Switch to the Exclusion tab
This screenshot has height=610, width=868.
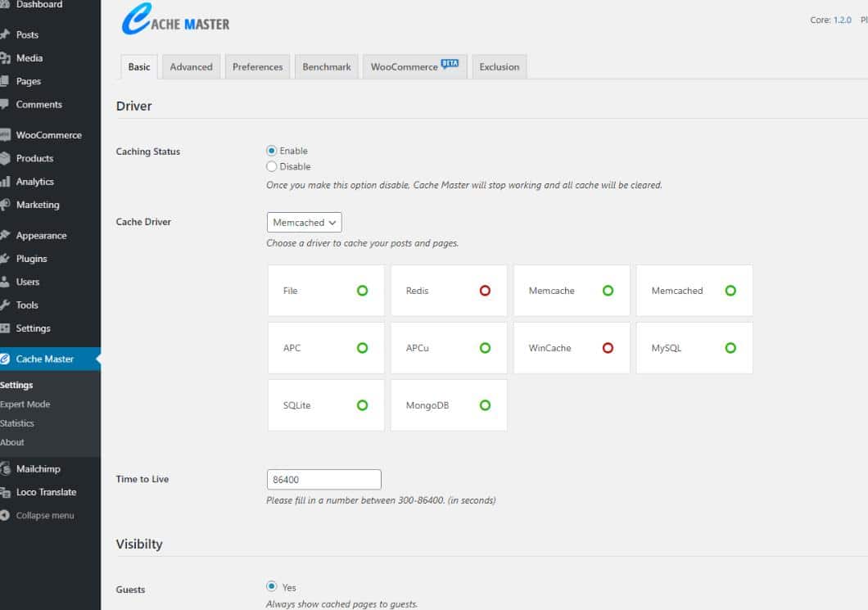coord(500,67)
